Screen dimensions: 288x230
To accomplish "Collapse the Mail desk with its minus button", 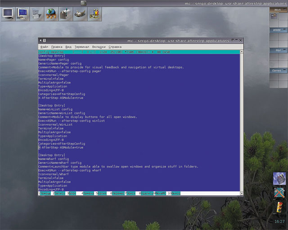I will click(x=285, y=49).
